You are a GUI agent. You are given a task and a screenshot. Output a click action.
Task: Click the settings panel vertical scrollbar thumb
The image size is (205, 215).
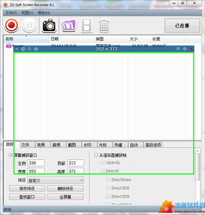coord(197,167)
